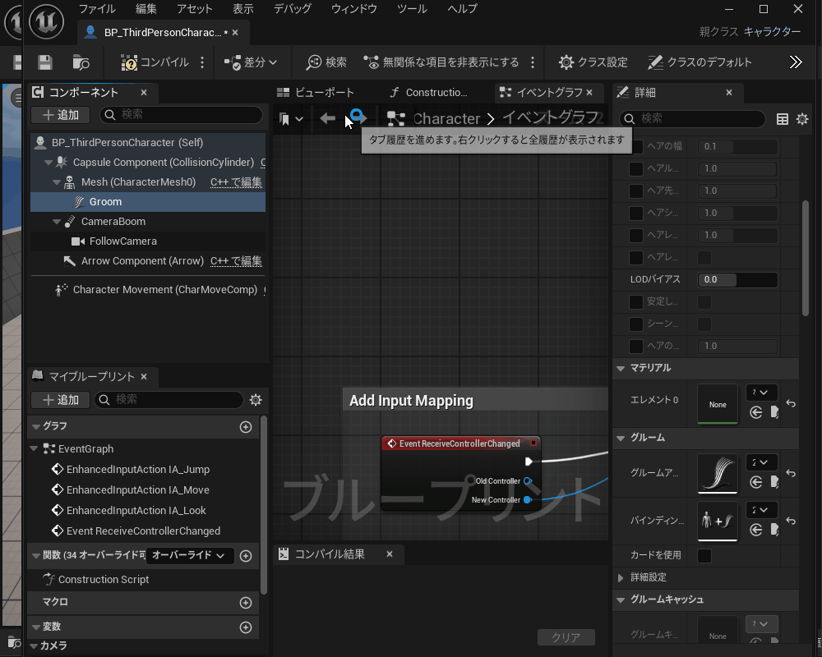Switch to the Viewport (ビューポート) tab
This screenshot has width=822, height=657.
coord(316,93)
